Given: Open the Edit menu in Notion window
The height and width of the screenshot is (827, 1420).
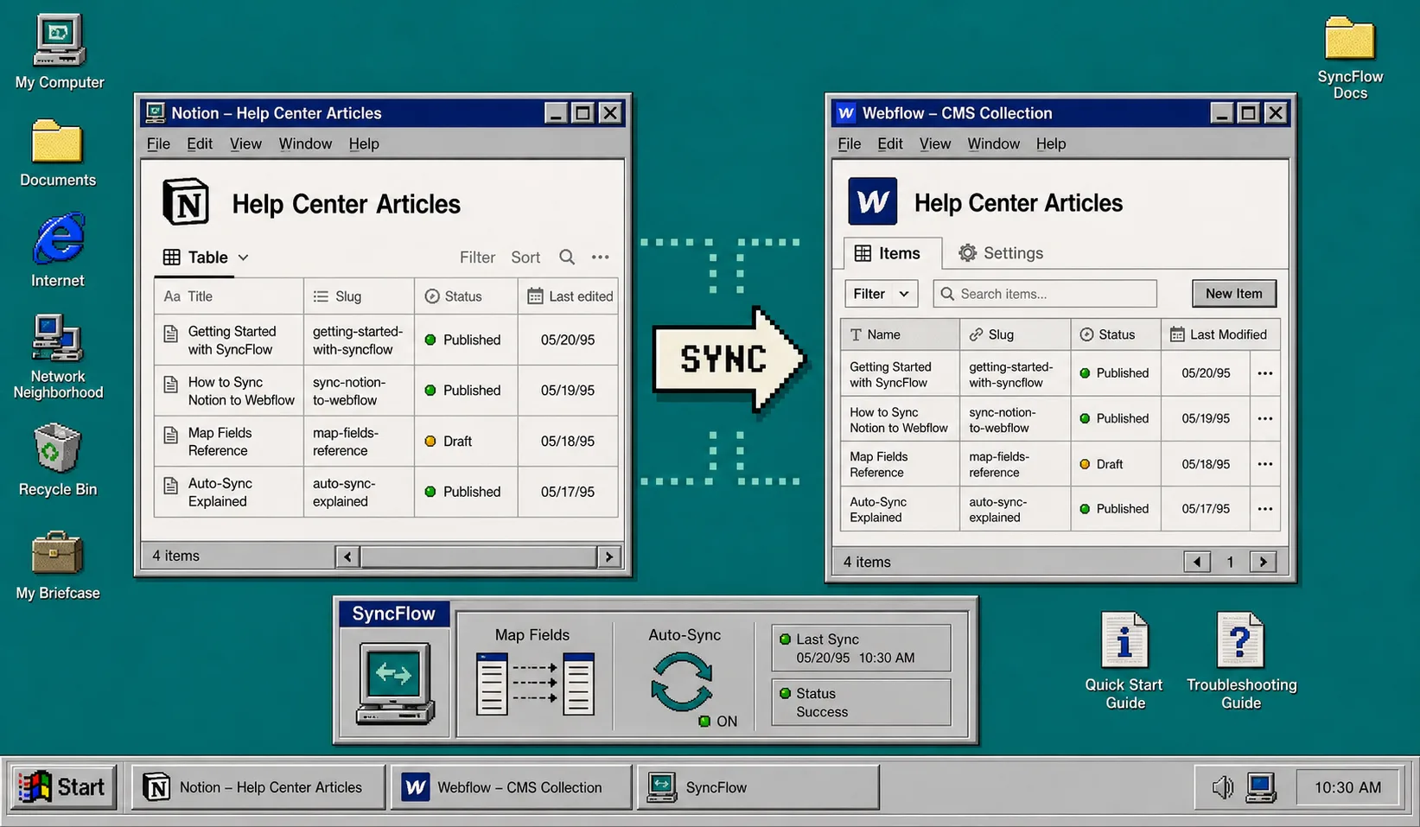Looking at the screenshot, I should click(x=200, y=143).
